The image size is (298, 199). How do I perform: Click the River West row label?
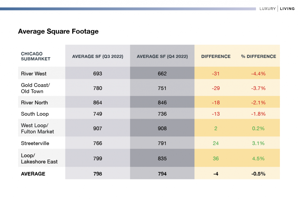click(34, 74)
